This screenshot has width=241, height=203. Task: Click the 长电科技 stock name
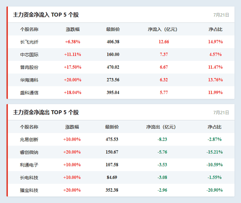click(29, 178)
